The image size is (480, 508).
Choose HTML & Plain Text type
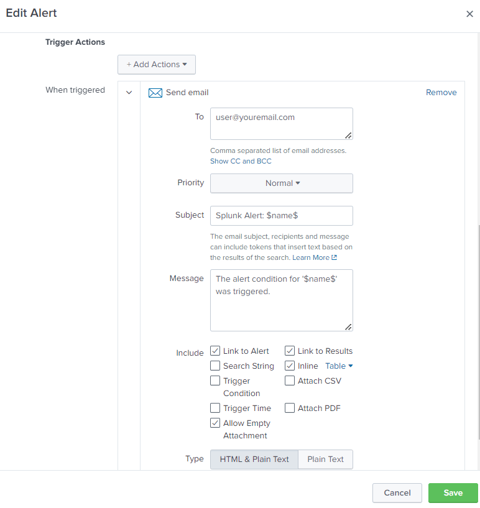(x=254, y=460)
